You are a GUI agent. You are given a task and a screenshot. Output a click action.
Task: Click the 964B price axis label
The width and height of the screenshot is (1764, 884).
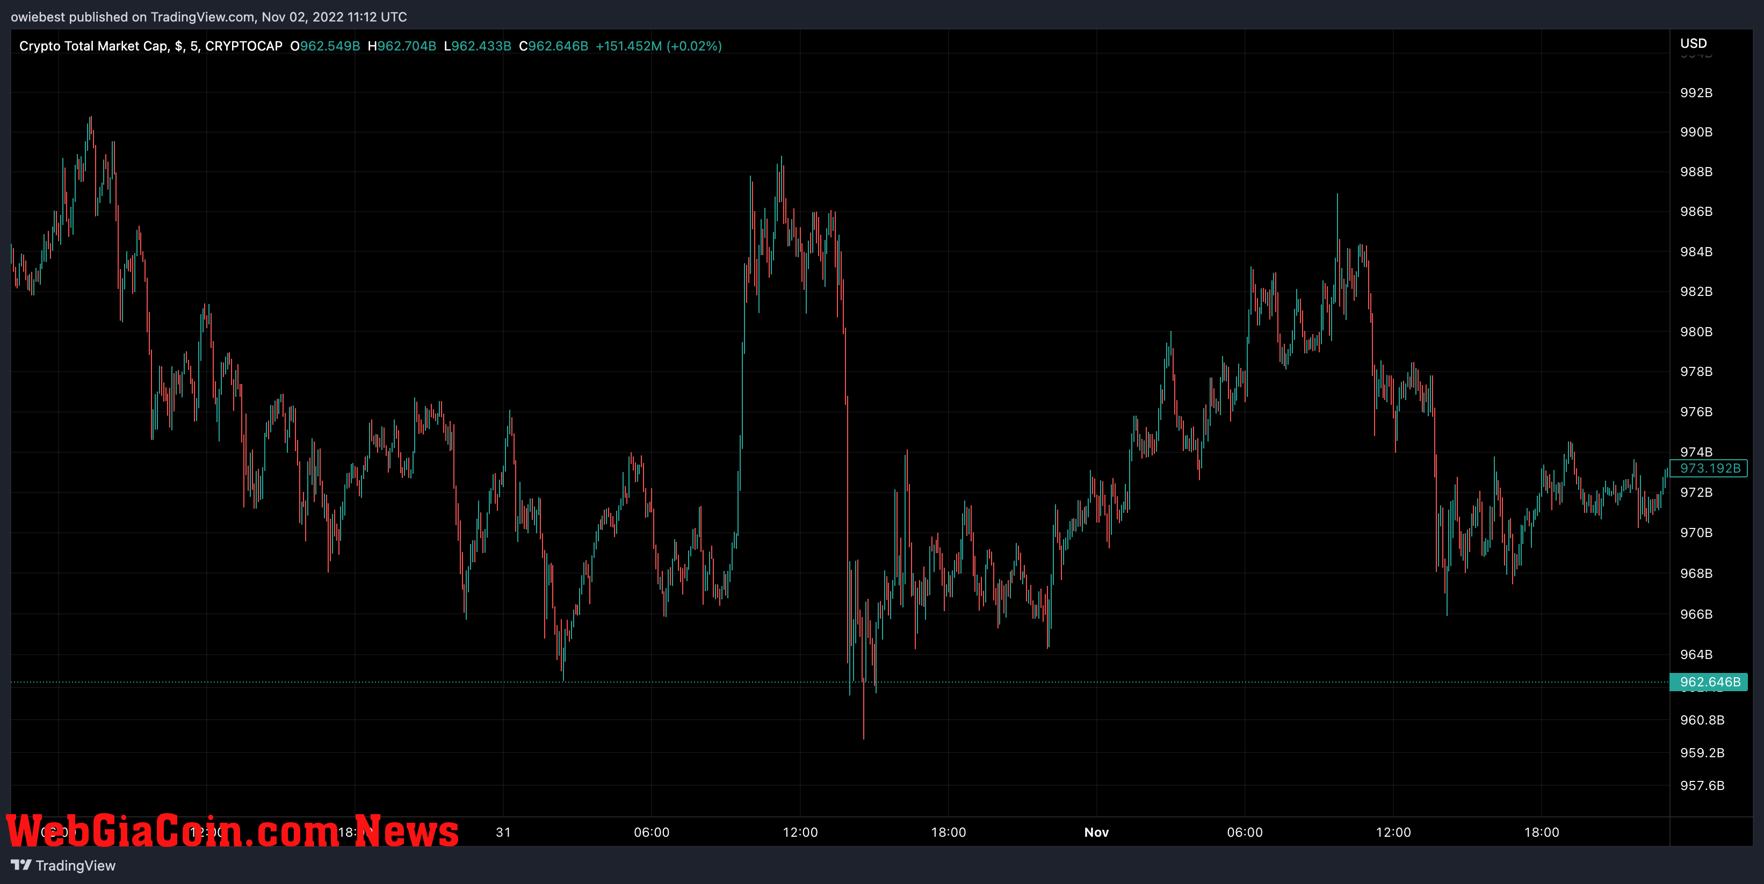click(1696, 654)
